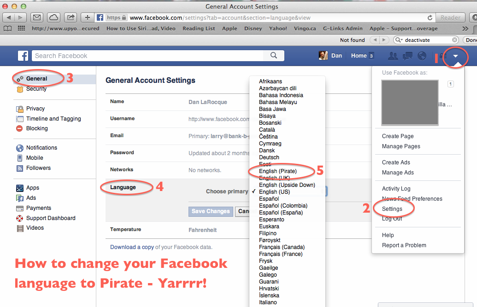477x307 pixels.
Task: Open the Security settings tab
Action: click(36, 89)
